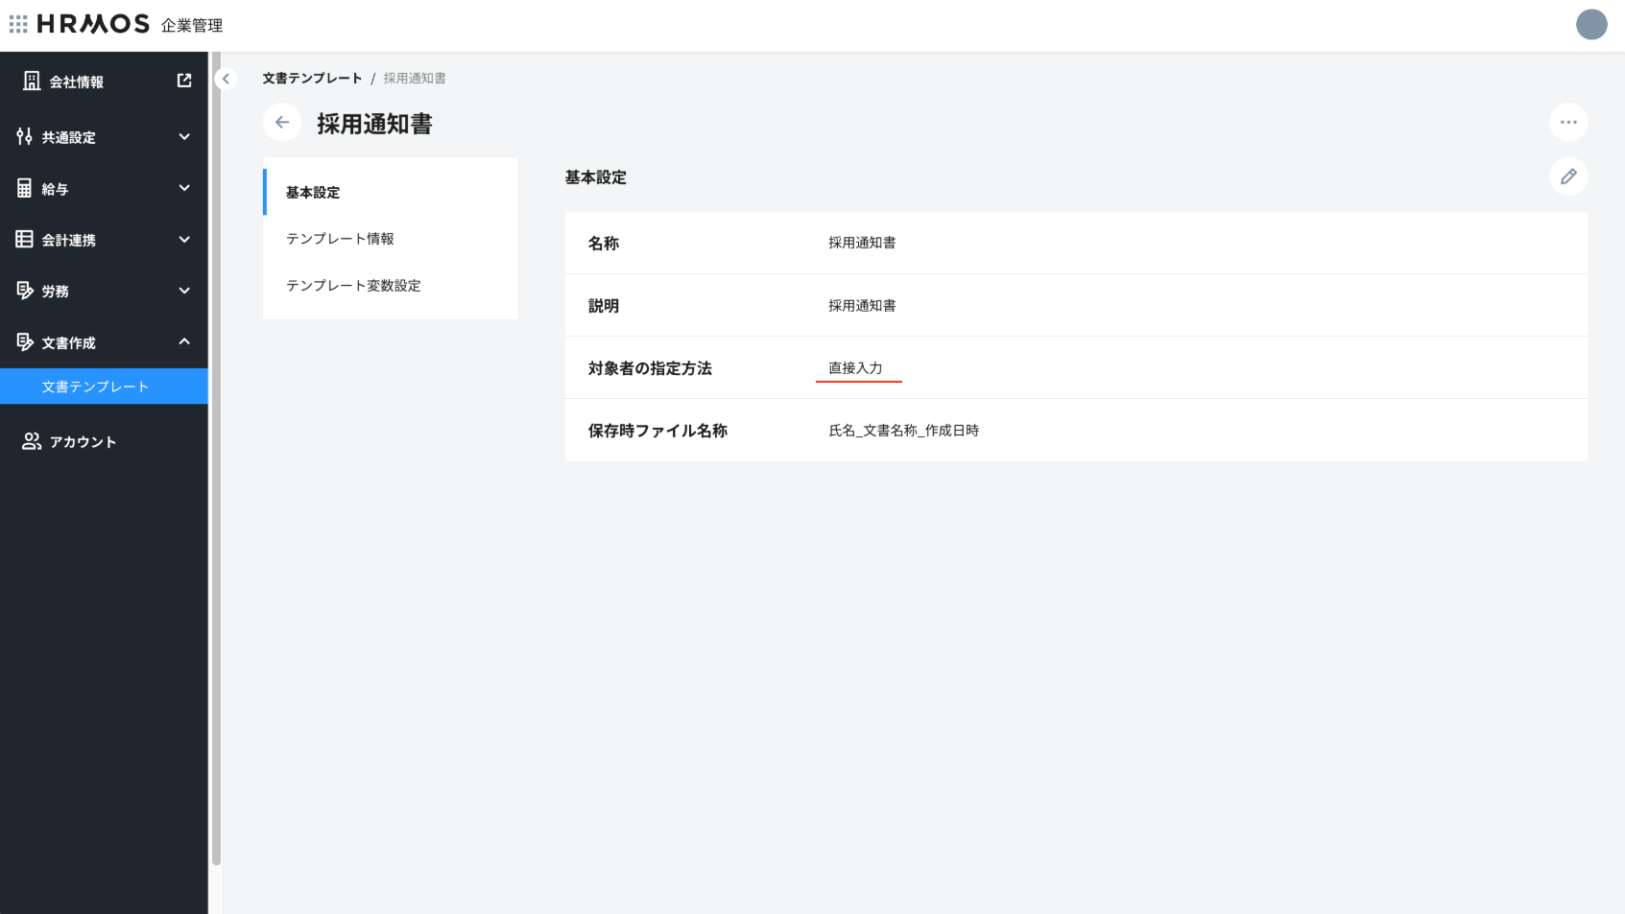Expand the 給与 menu chevron
This screenshot has height=914, width=1625.
click(184, 189)
